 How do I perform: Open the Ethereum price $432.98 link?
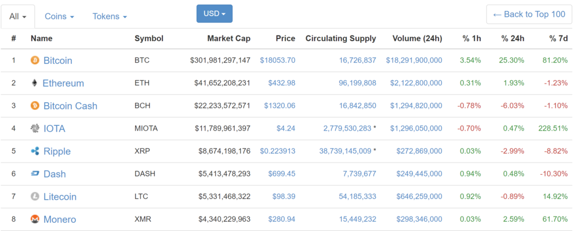tap(281, 83)
